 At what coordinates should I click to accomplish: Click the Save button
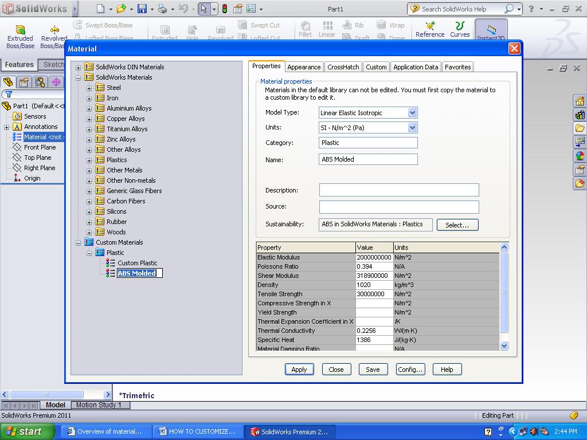point(373,370)
